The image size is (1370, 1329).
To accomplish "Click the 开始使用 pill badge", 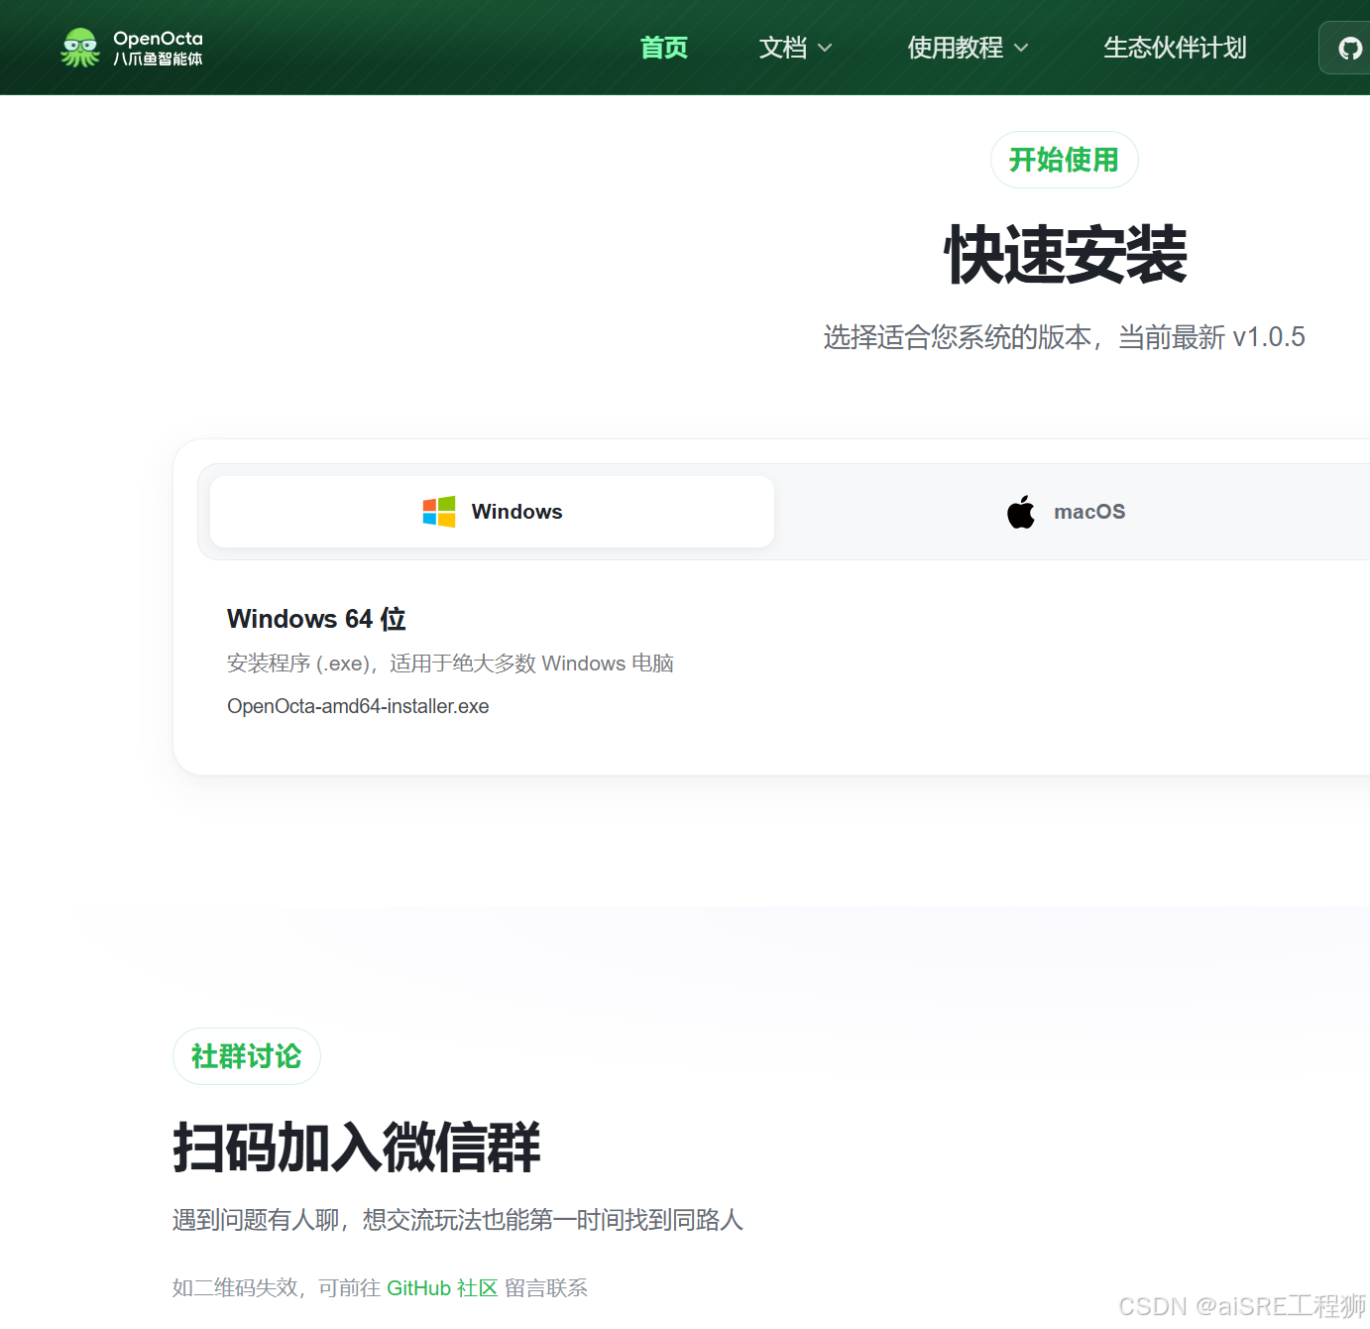I will 1064,160.
